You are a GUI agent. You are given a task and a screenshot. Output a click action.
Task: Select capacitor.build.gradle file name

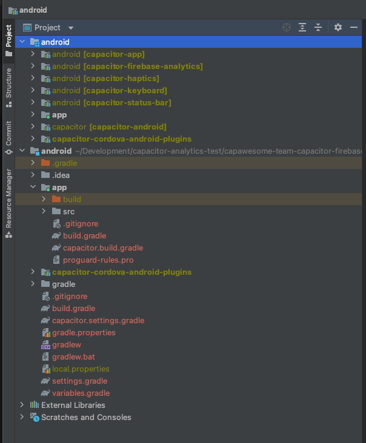tap(103, 248)
